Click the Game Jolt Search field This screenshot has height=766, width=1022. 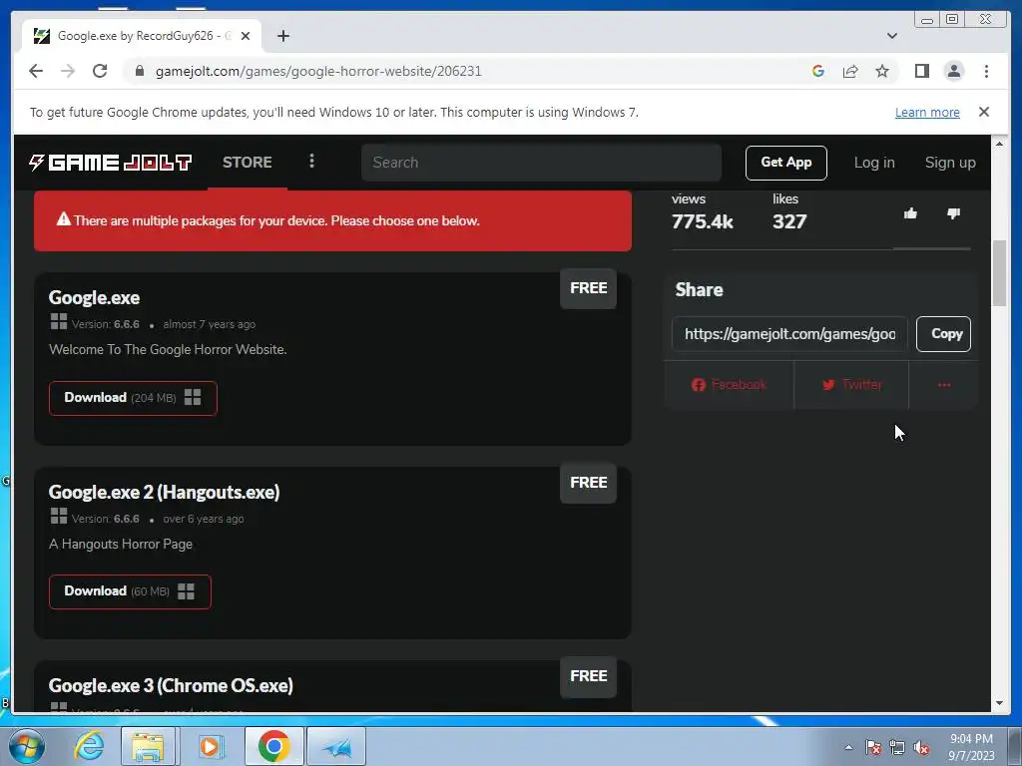[541, 163]
